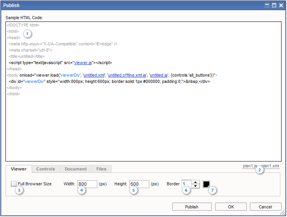Click the resize grip at dialog corner

pyautogui.click(x=282, y=213)
